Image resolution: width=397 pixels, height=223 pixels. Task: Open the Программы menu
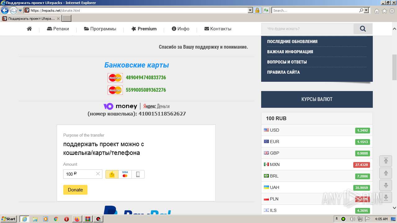point(100,29)
